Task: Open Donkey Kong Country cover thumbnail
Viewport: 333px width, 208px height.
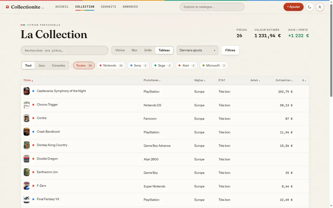Action: [27, 145]
